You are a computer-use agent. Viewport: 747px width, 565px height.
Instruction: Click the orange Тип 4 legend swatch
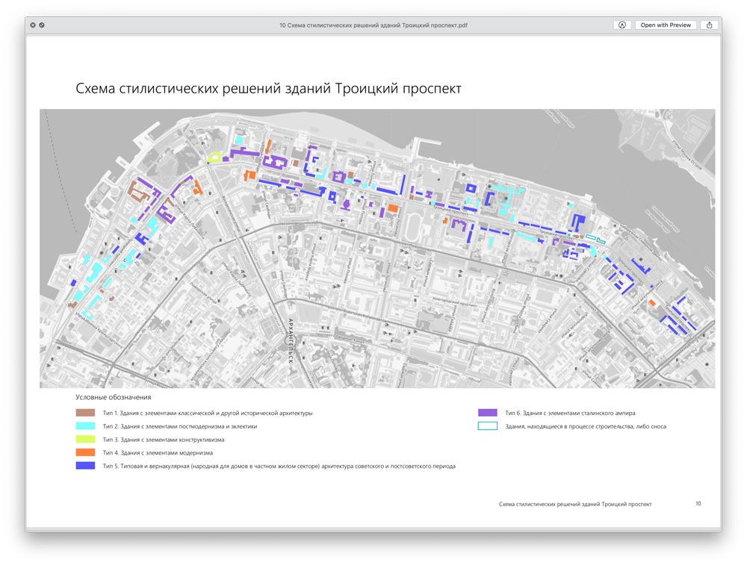point(85,452)
